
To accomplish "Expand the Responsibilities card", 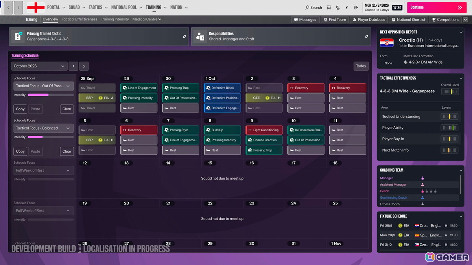I will 367,37.
